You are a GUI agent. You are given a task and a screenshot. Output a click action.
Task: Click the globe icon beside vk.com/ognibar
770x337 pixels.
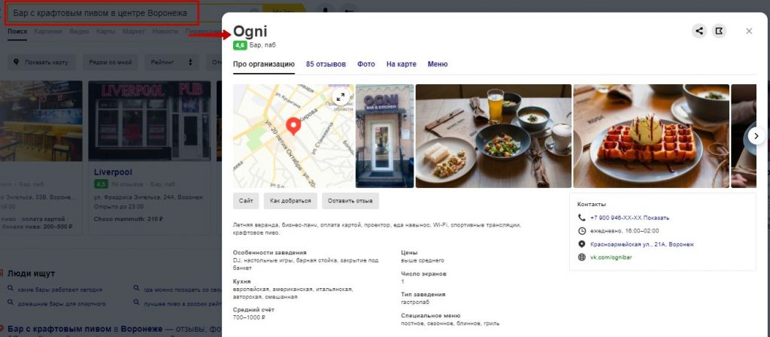tap(582, 257)
